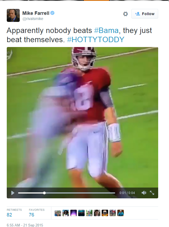Image resolution: width=169 pixels, height=227 pixels.
Task: Open the bear mascot avatar profile
Action: pos(66,213)
